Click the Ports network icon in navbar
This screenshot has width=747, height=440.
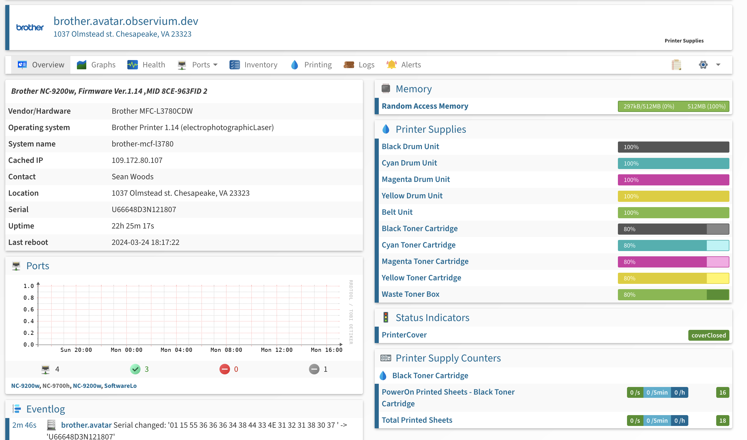[x=182, y=65]
